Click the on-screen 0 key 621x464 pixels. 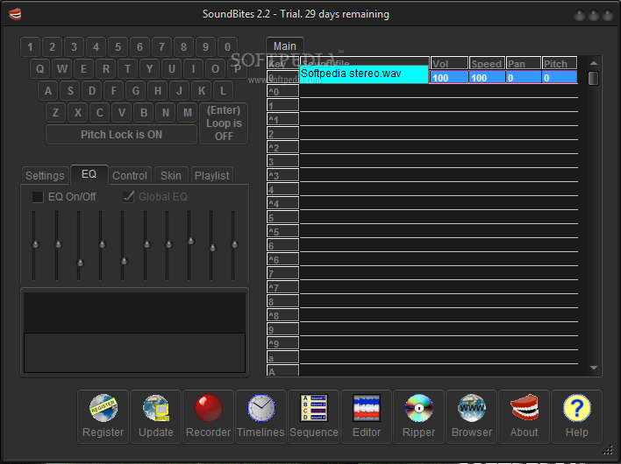(x=227, y=47)
